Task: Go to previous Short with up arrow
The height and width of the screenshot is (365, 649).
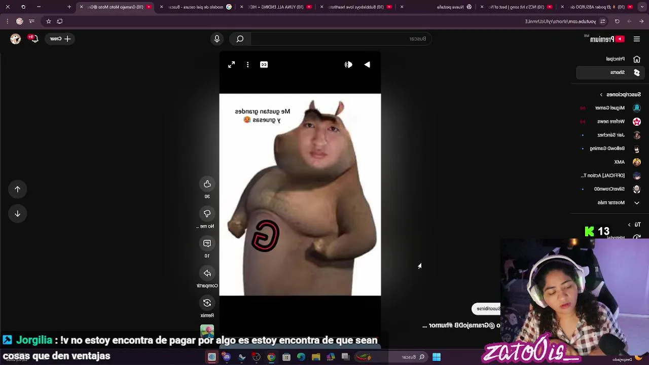Action: click(x=17, y=189)
